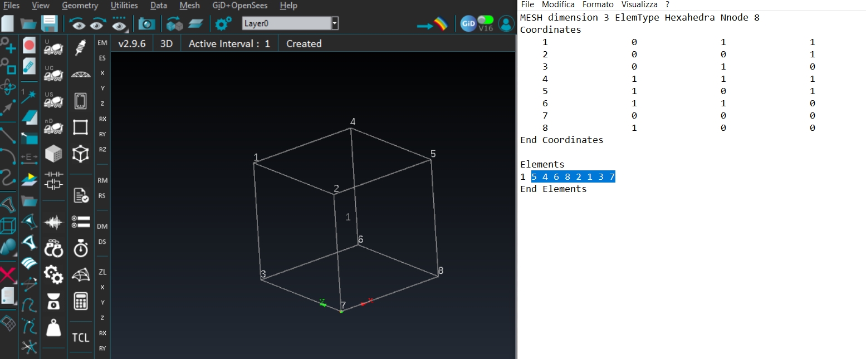Click the weight mass icon

(53, 327)
